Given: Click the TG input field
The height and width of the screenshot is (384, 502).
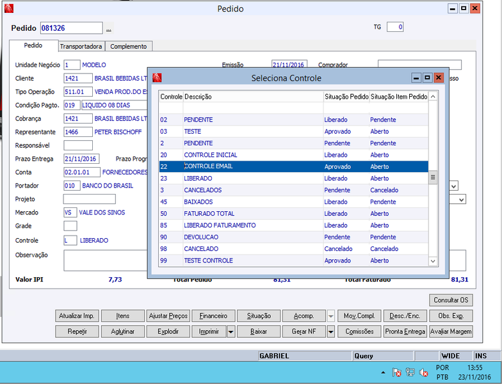Looking at the screenshot, I should tap(395, 27).
